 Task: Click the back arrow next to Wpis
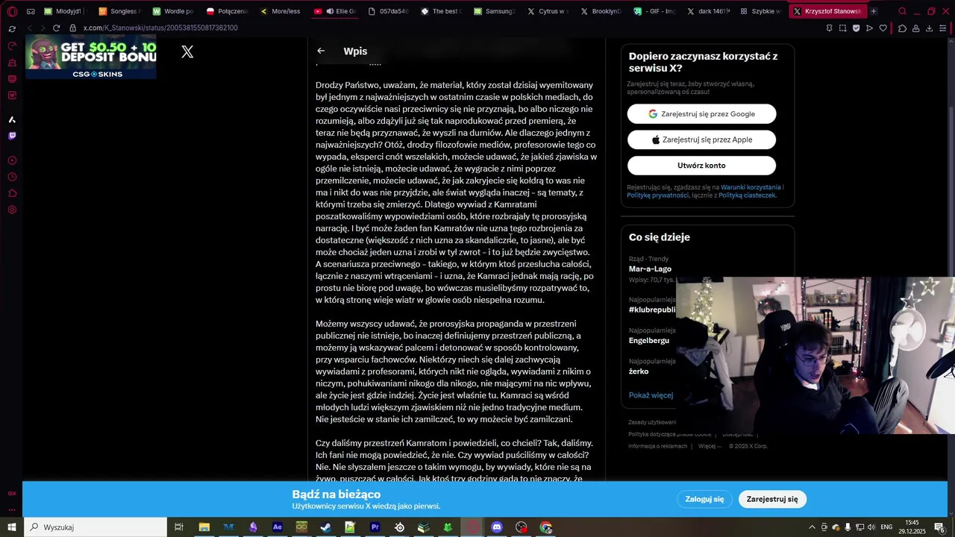coord(321,51)
